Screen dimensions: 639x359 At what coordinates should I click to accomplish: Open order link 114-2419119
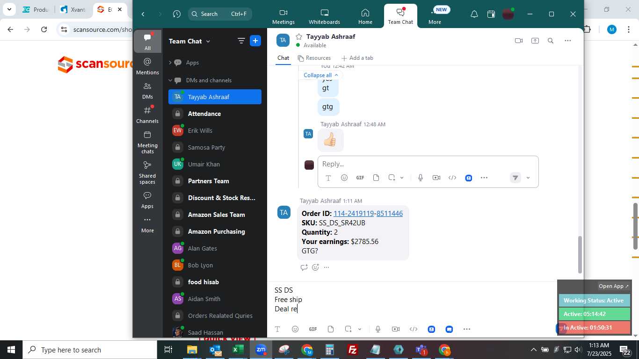point(354,214)
